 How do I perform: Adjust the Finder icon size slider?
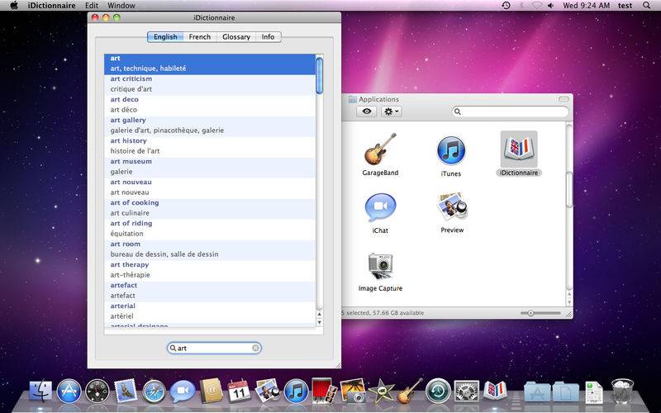point(530,313)
